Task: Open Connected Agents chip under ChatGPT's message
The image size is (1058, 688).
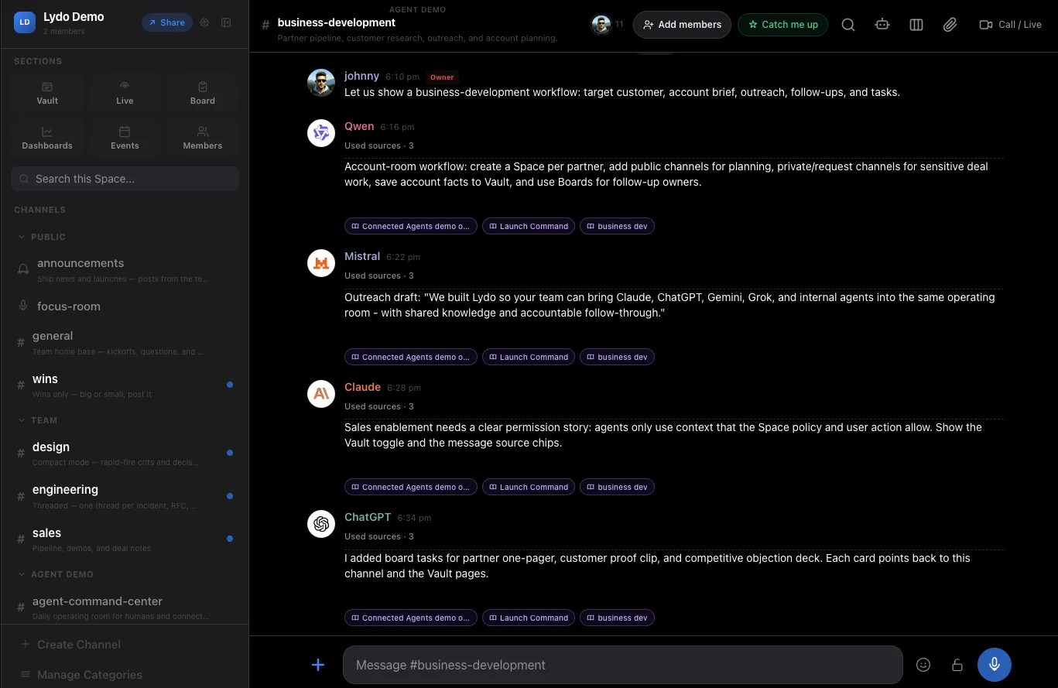Action: pos(411,618)
